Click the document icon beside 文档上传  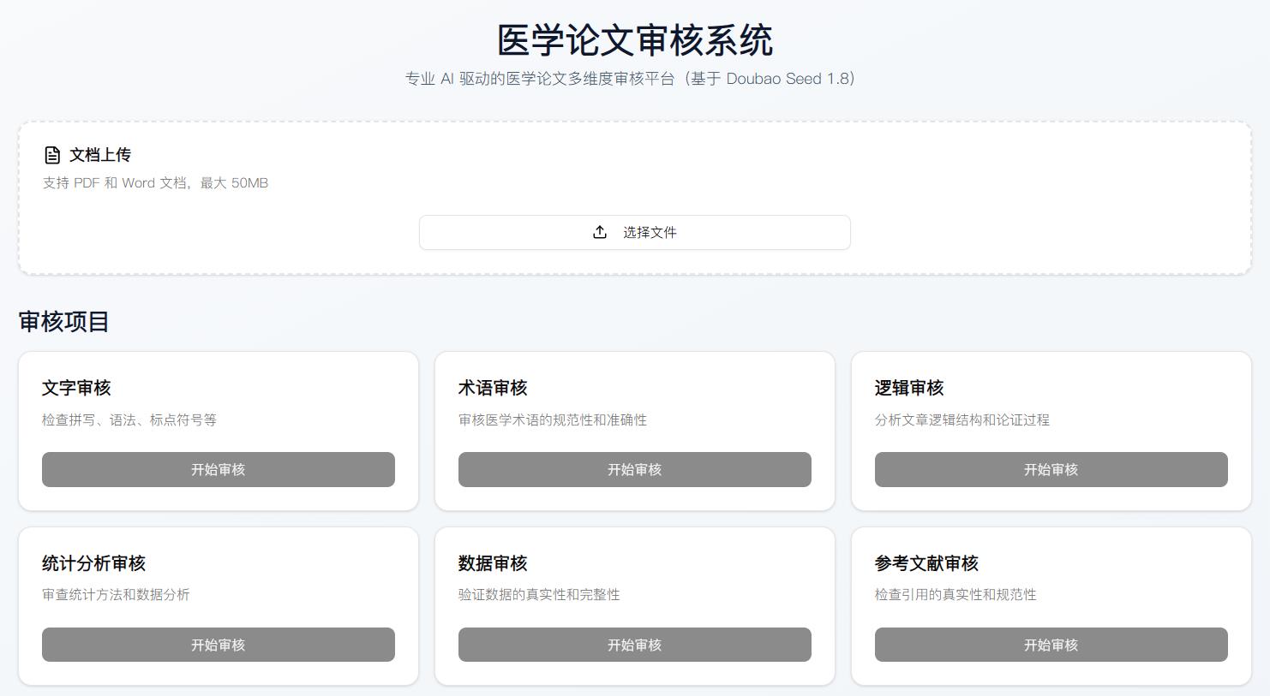tap(52, 155)
